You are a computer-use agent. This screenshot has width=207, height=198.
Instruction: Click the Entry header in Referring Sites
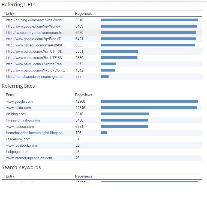pyautogui.click(x=10, y=95)
